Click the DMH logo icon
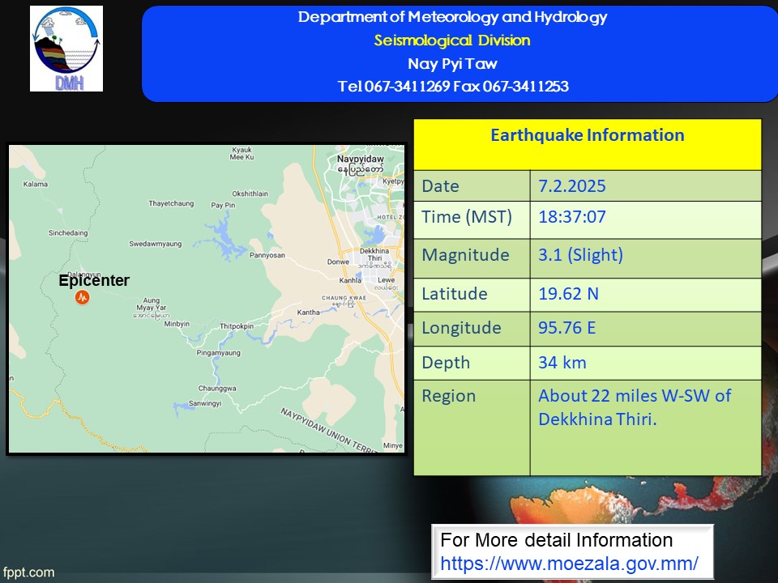 click(66, 49)
